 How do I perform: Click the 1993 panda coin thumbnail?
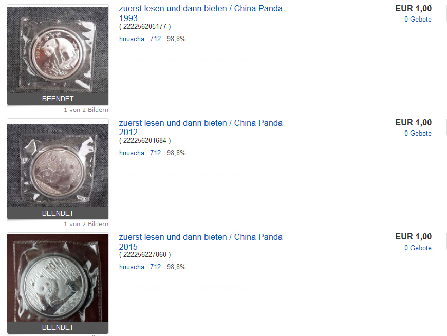pyautogui.click(x=58, y=50)
